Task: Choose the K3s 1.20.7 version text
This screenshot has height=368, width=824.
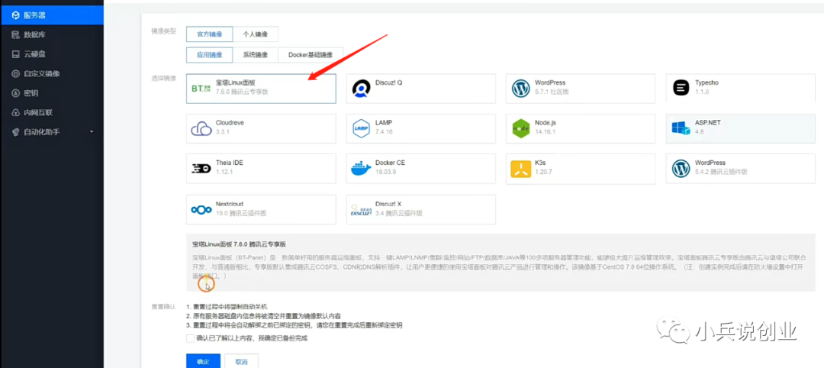Action: click(544, 172)
